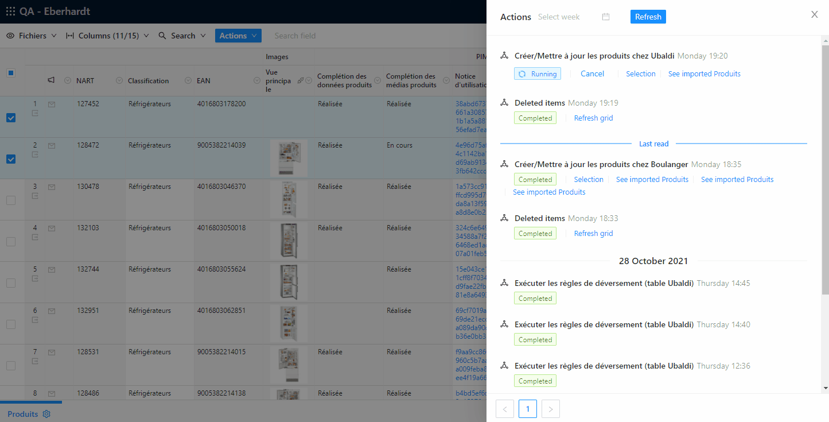The width and height of the screenshot is (829, 422).
Task: Select the Columns resize icon
Action: [69, 36]
